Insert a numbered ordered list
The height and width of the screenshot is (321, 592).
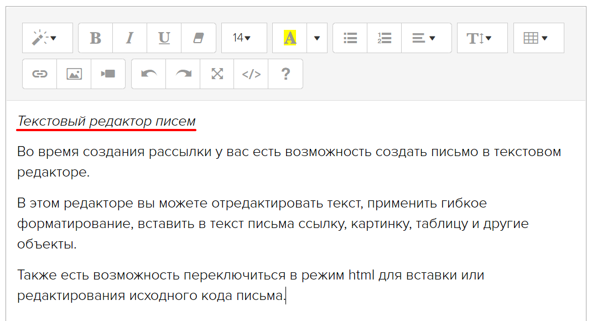[x=385, y=38]
